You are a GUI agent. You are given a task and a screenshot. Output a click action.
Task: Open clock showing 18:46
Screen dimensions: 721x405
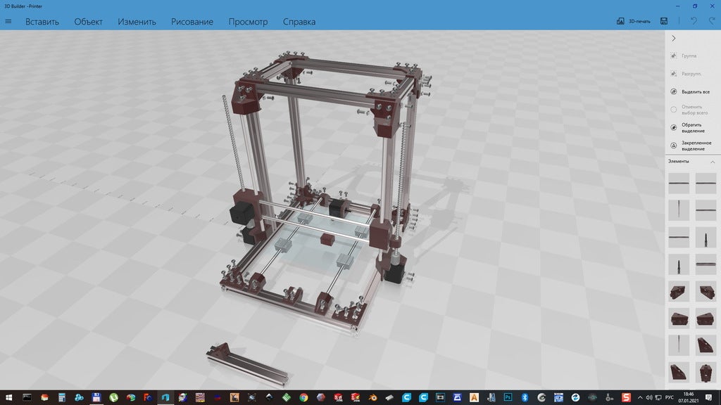pyautogui.click(x=689, y=397)
